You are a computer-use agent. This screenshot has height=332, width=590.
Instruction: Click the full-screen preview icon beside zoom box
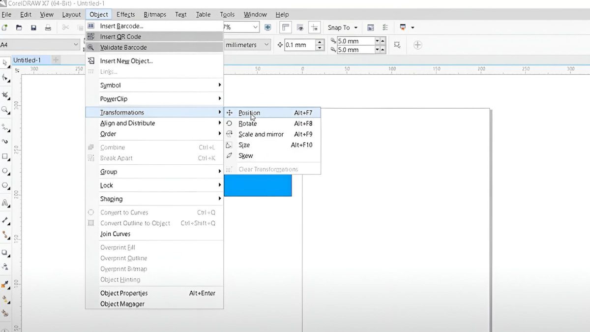(x=268, y=28)
